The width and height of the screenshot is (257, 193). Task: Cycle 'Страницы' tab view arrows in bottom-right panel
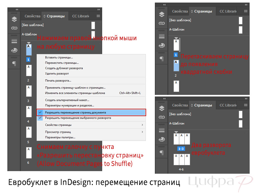(192, 106)
